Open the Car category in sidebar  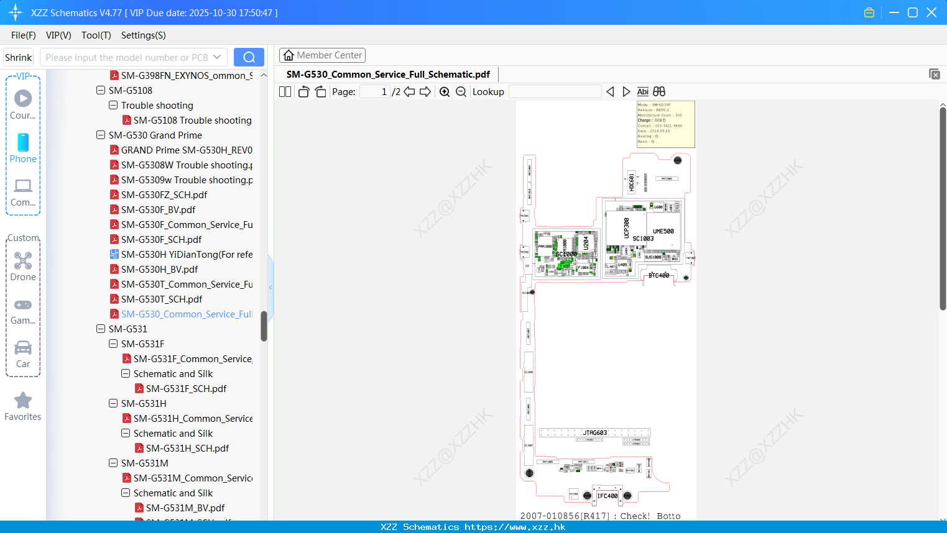[23, 354]
